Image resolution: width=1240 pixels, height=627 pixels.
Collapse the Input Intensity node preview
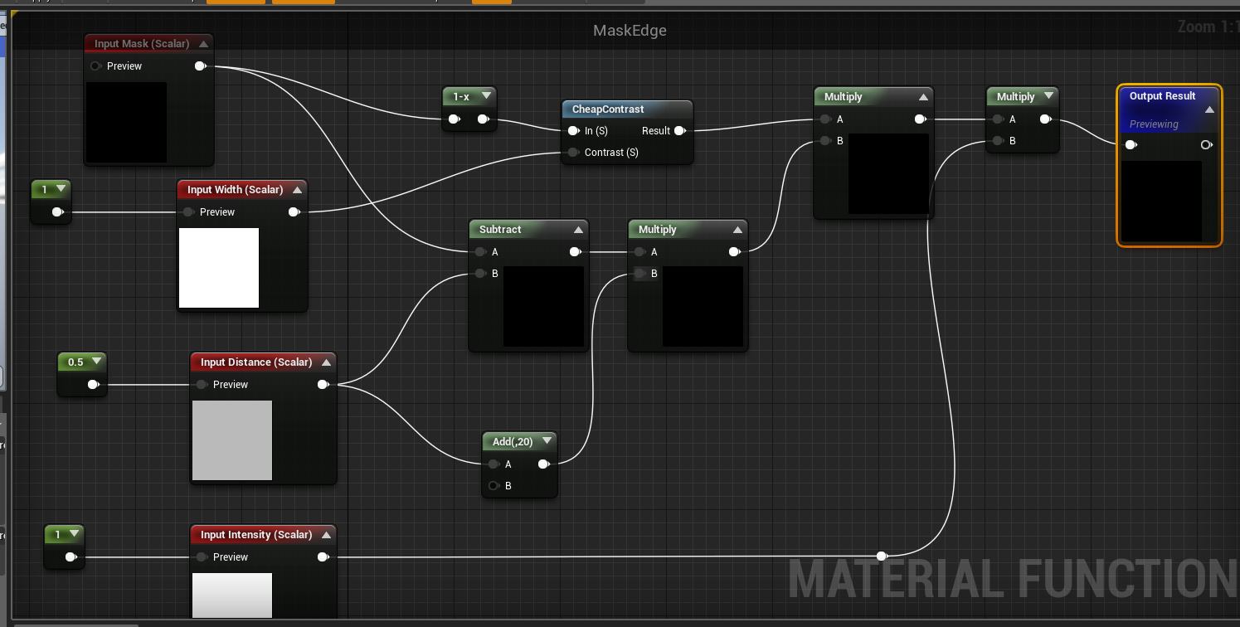pos(326,534)
